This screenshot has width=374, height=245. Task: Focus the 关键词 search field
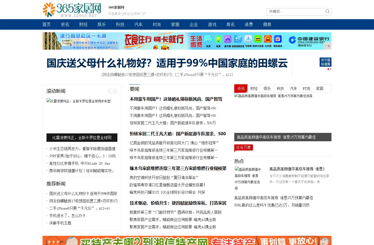(x=295, y=12)
